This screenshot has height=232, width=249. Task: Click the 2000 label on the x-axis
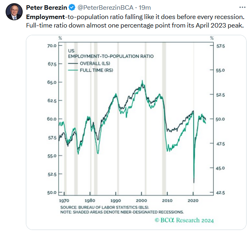[x=141, y=200]
